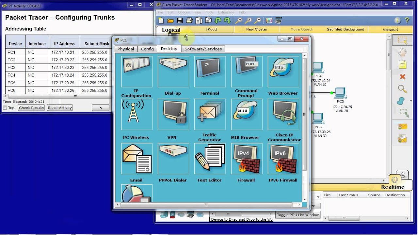Open the IPv6 Firewall
418x235 pixels.
pos(283,158)
